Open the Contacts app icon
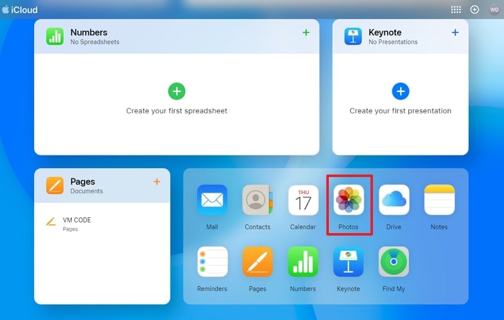Viewport: 504px width, 320px height. coord(258,200)
